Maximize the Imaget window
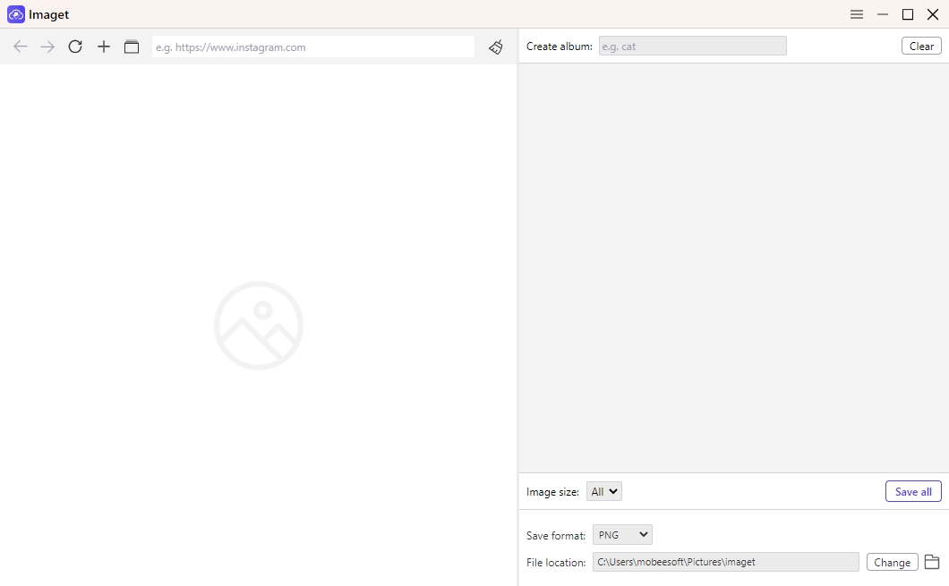The width and height of the screenshot is (949, 586). 907,14
